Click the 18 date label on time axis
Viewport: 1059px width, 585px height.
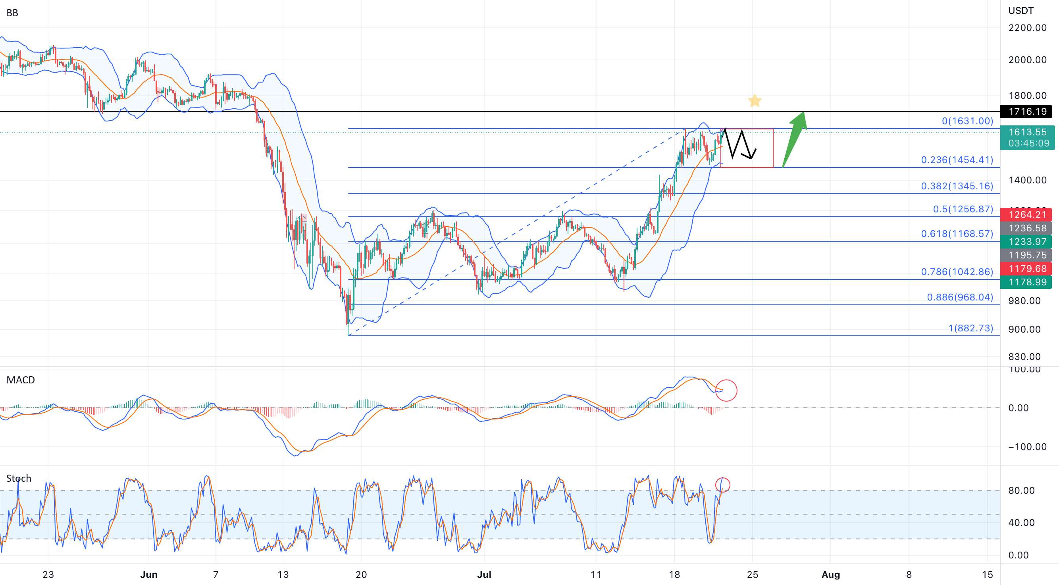pos(674,575)
